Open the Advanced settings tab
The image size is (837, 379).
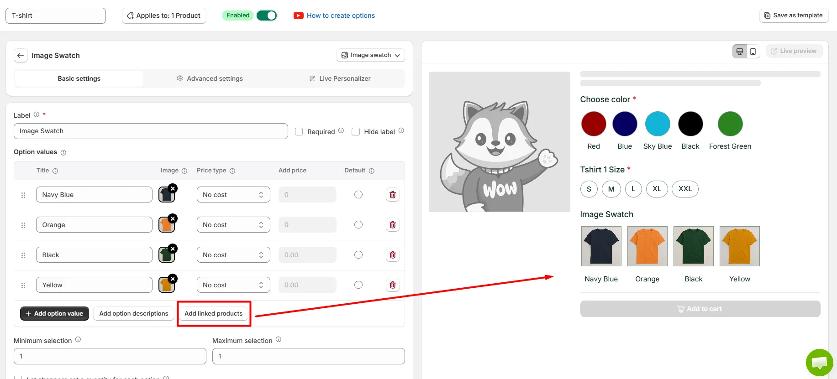point(210,78)
